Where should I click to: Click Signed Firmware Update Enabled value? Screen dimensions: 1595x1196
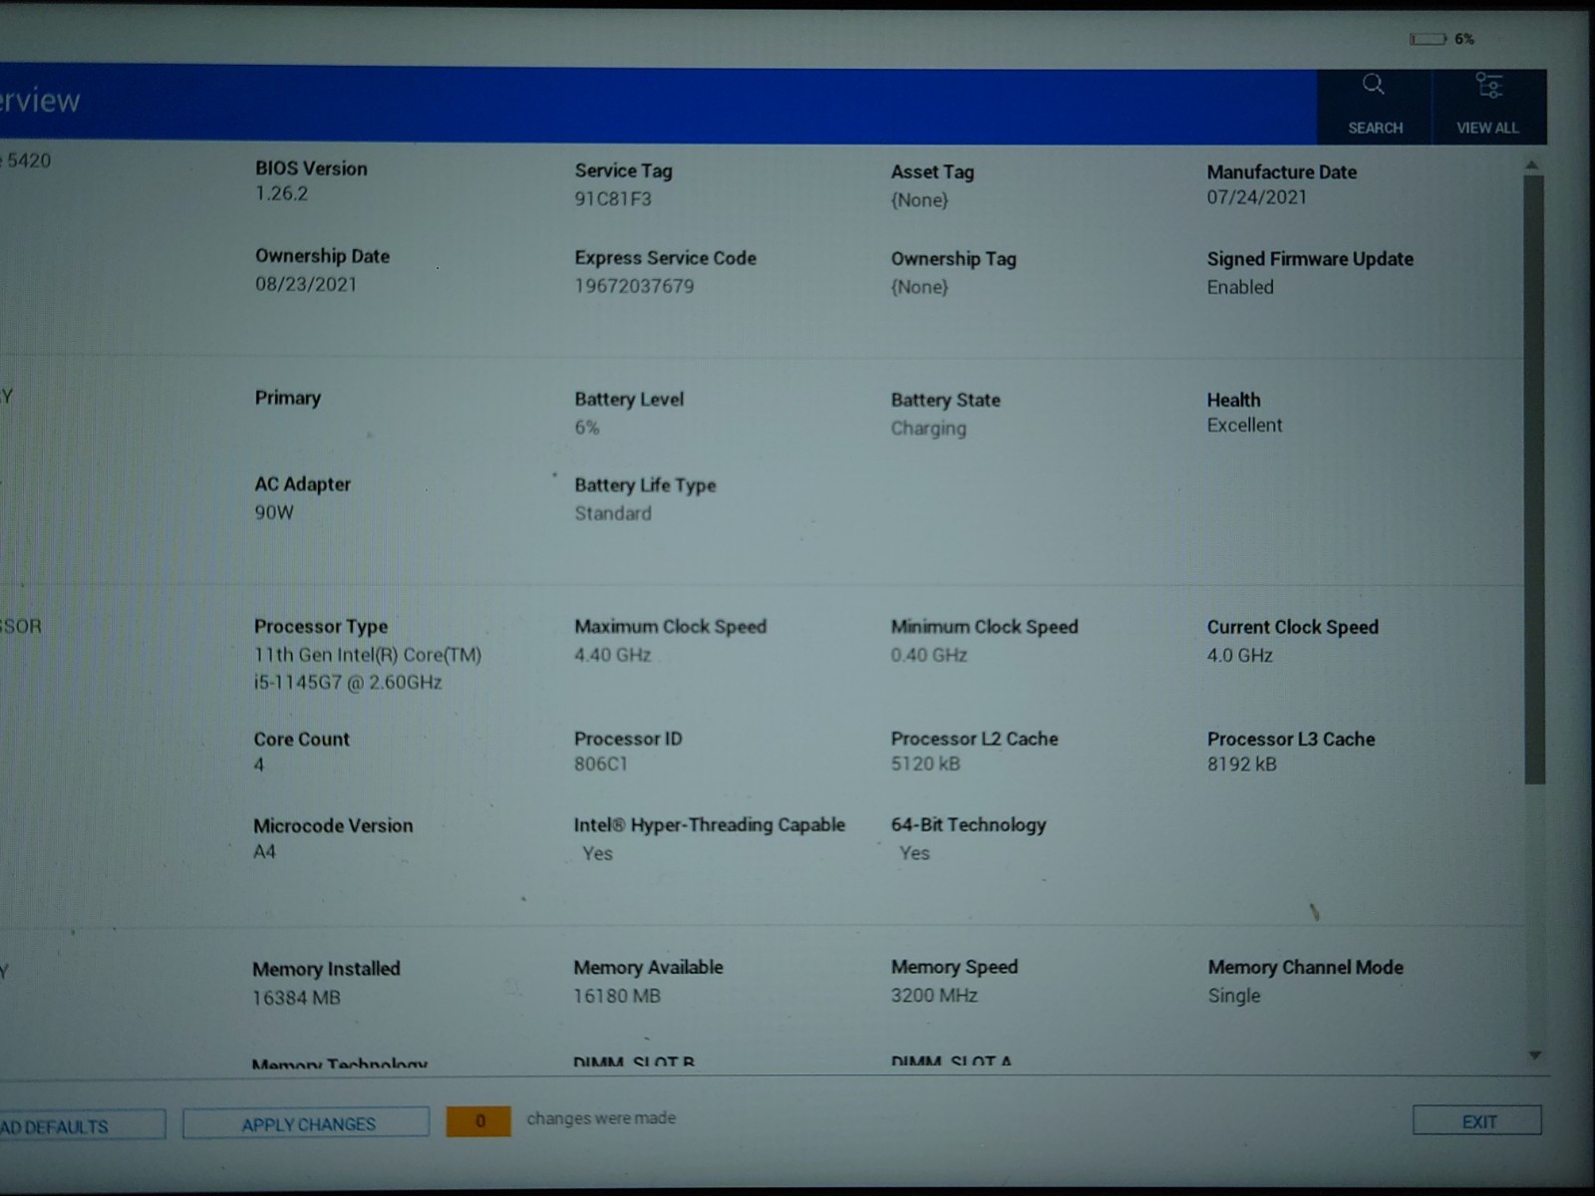(x=1240, y=287)
